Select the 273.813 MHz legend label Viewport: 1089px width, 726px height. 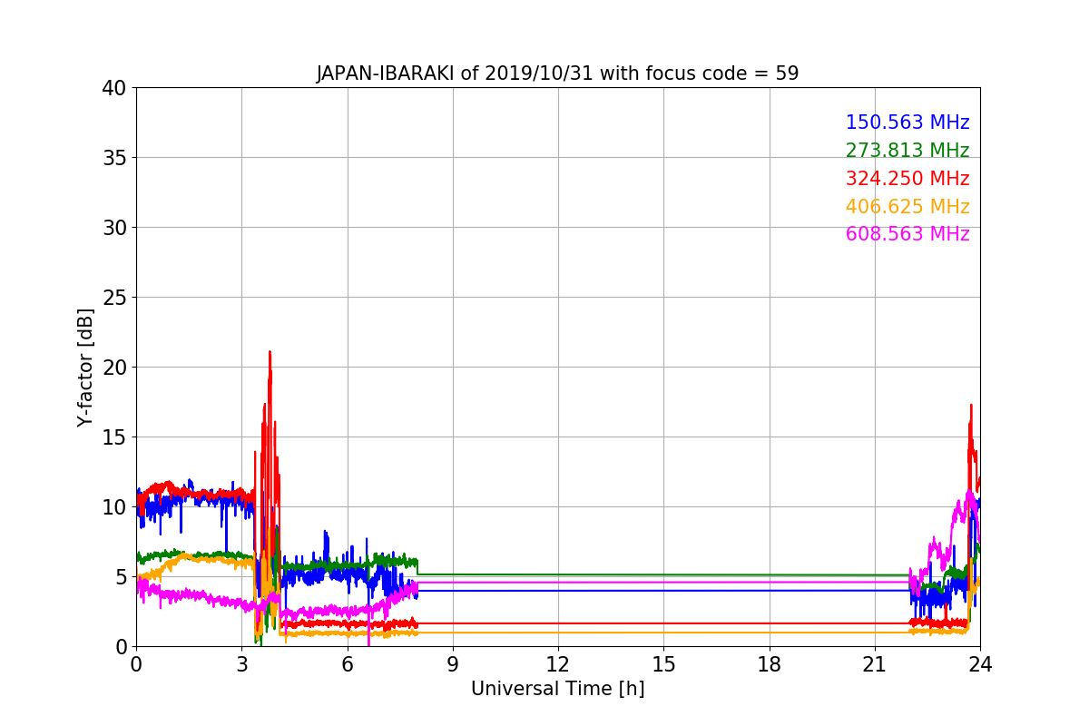click(907, 151)
